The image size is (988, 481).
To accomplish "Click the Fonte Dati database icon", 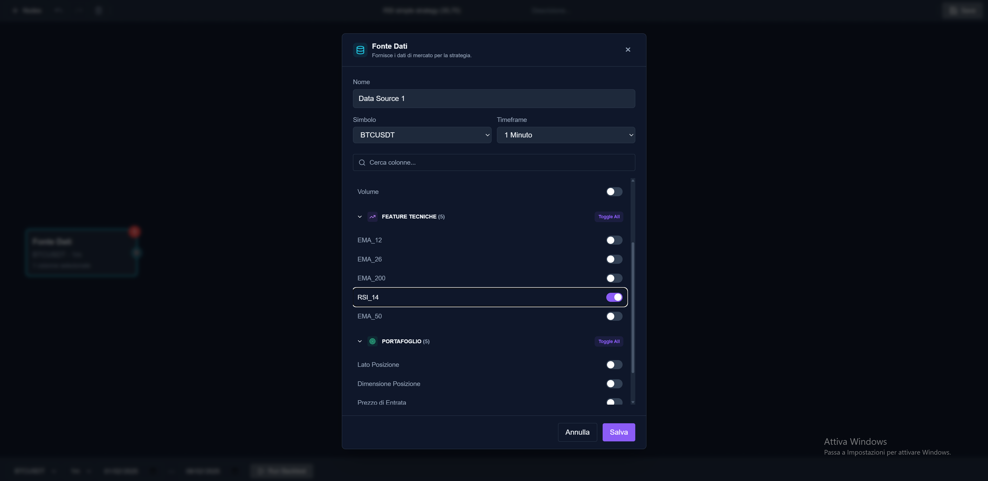I will point(360,50).
